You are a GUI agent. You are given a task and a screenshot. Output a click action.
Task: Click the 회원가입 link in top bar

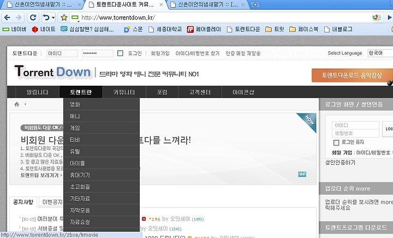point(160,53)
